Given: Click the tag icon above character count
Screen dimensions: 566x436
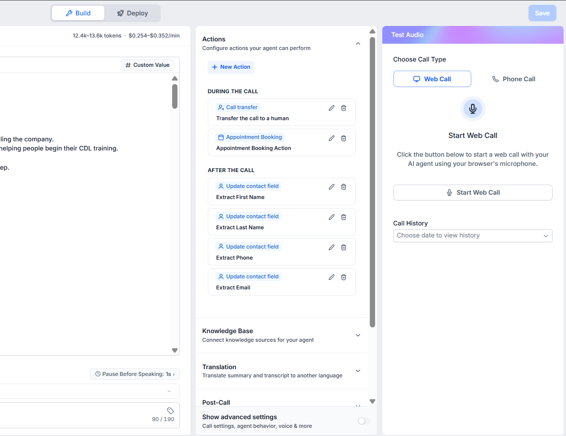Looking at the screenshot, I should click(170, 411).
